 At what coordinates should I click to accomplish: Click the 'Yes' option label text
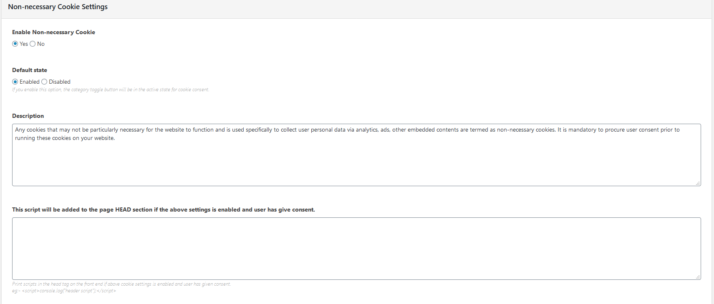click(x=24, y=44)
